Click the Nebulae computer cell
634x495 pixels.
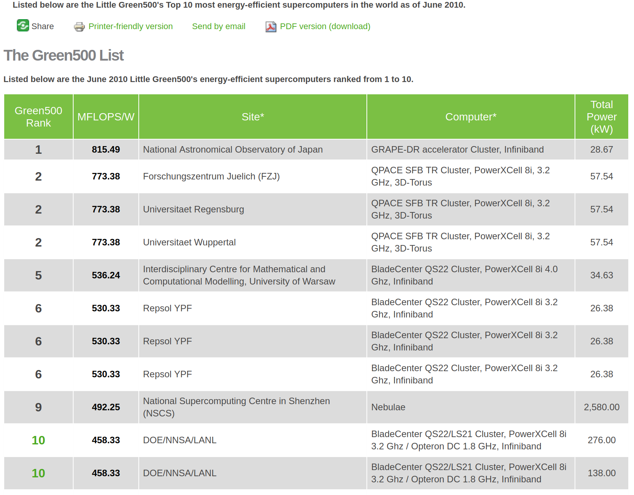(388, 407)
